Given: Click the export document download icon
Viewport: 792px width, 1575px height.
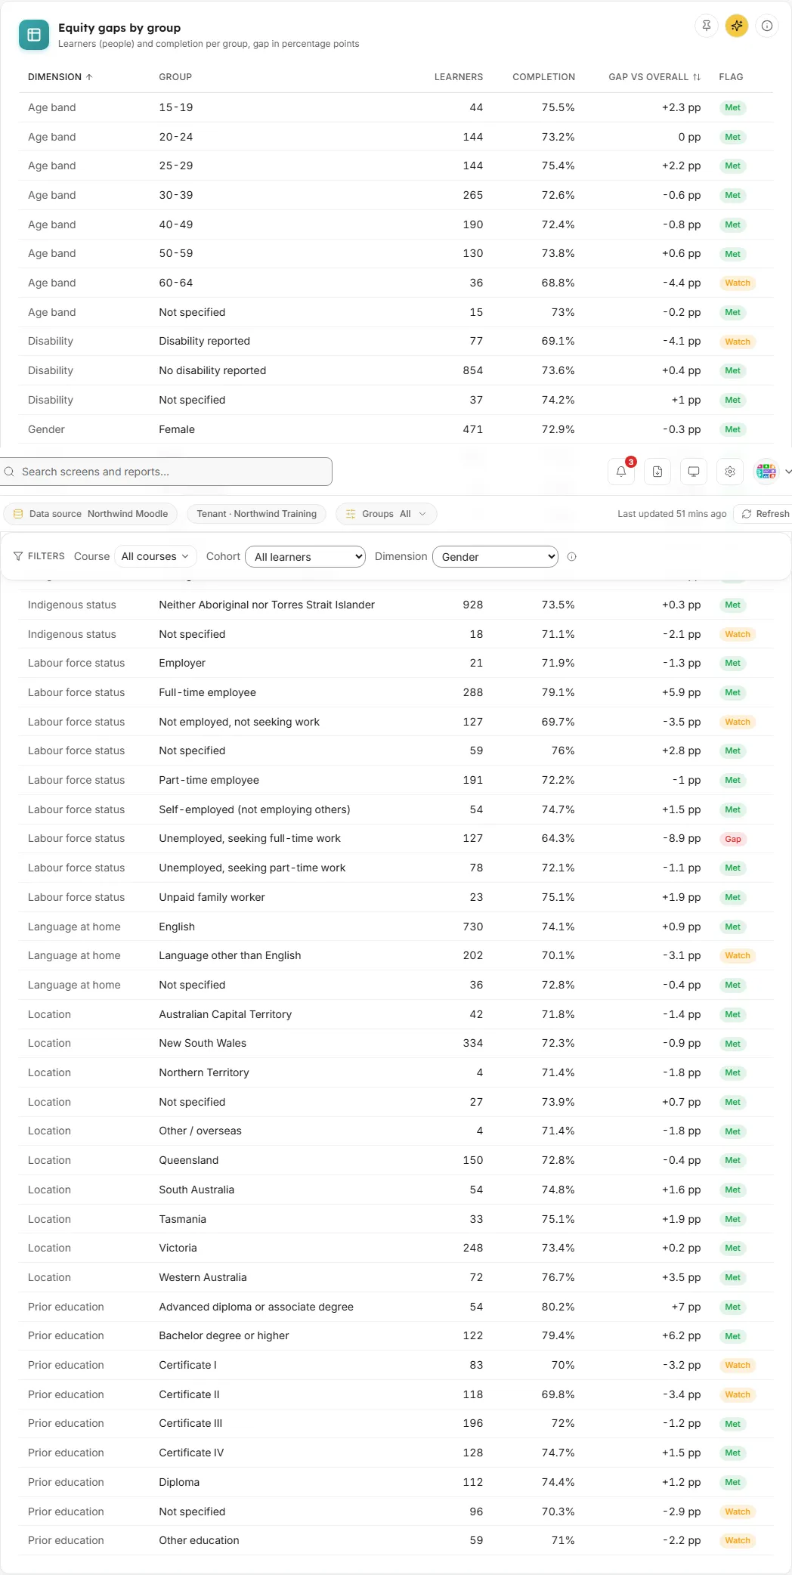Looking at the screenshot, I should tap(657, 472).
